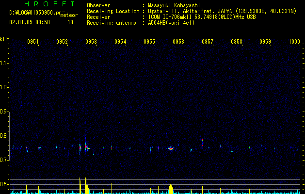
Task: Select the name Masayuki Kobayashi
Action: (174, 5)
